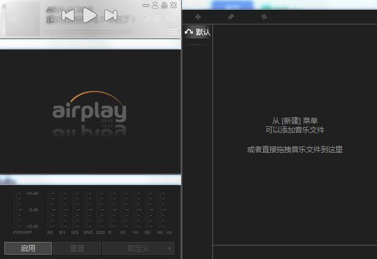377x259 pixels.
Task: Click the 32 Hz equalizer band
Action: pos(50,210)
